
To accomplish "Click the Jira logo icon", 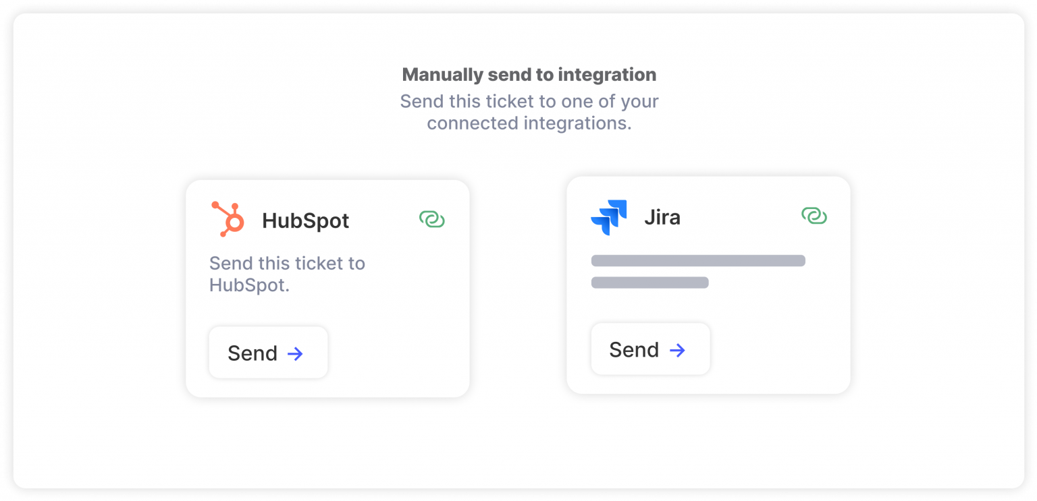I will coord(608,217).
